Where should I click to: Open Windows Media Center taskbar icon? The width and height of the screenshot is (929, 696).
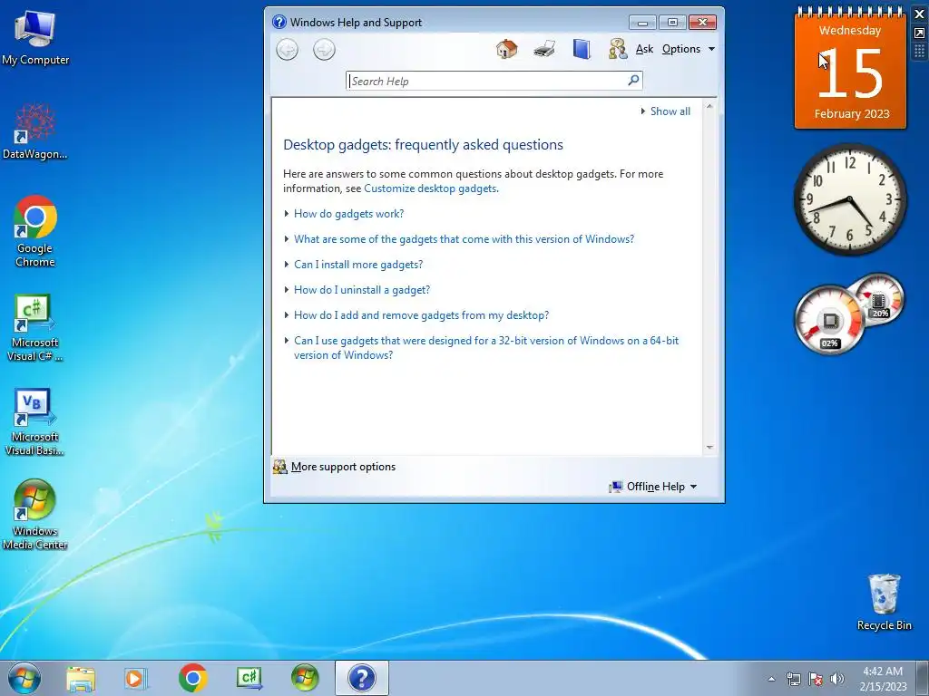[x=305, y=678]
